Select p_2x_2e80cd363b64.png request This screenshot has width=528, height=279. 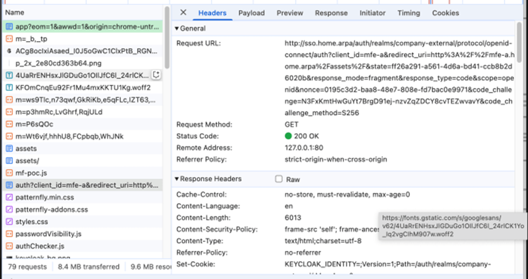pos(82,63)
